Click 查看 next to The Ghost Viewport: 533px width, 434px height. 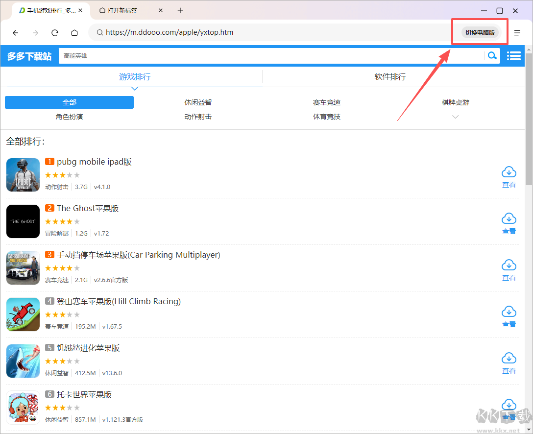[509, 231]
